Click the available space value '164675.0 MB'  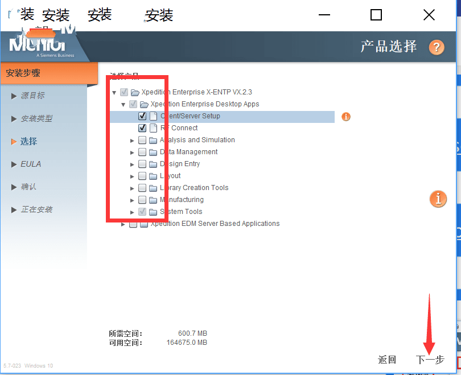(x=187, y=343)
